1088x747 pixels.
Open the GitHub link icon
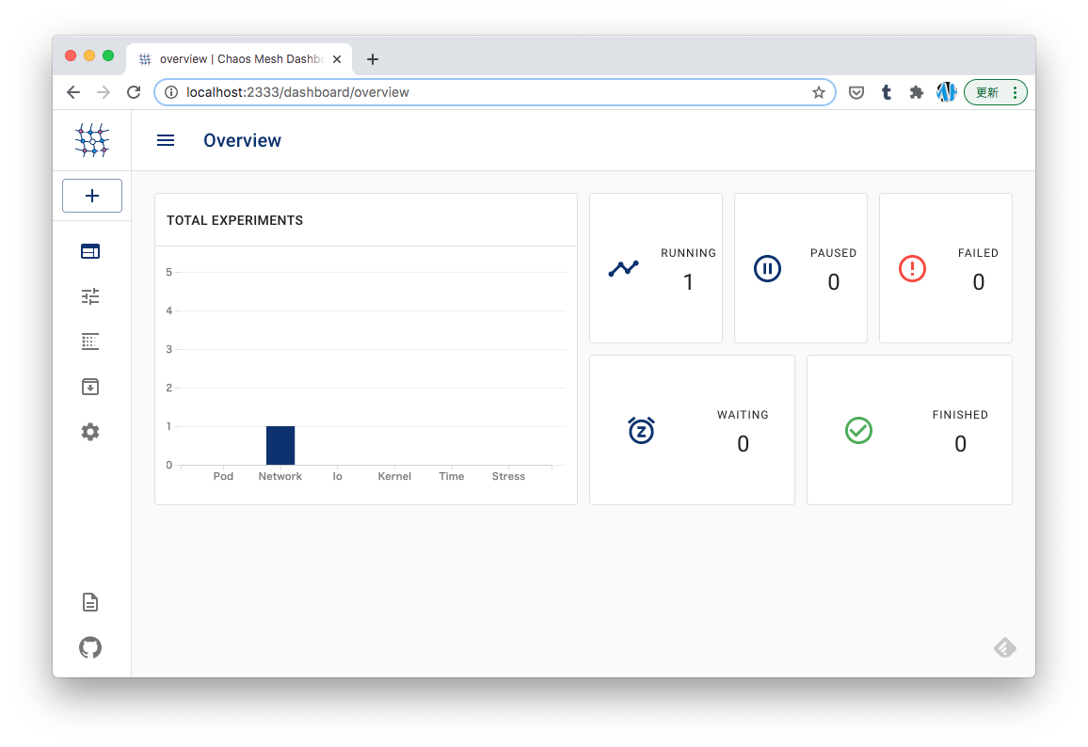(x=90, y=648)
